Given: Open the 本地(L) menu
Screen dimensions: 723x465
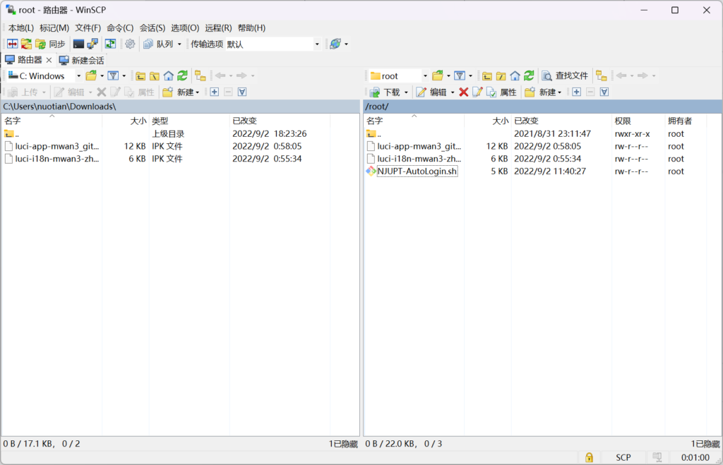Looking at the screenshot, I should (20, 28).
